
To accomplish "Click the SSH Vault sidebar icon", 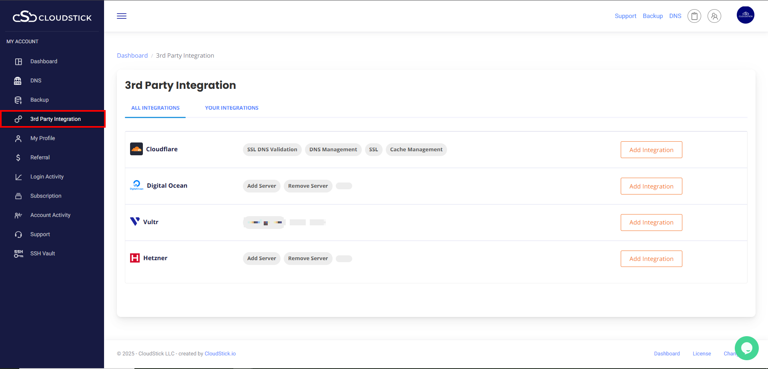I will pos(18,253).
